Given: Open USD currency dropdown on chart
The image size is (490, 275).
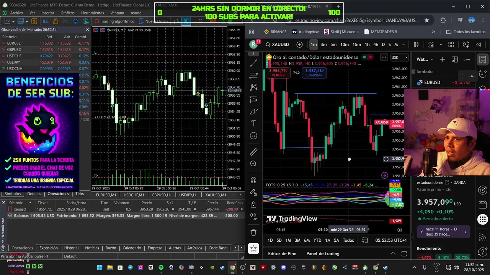Looking at the screenshot, I should pos(399,57).
